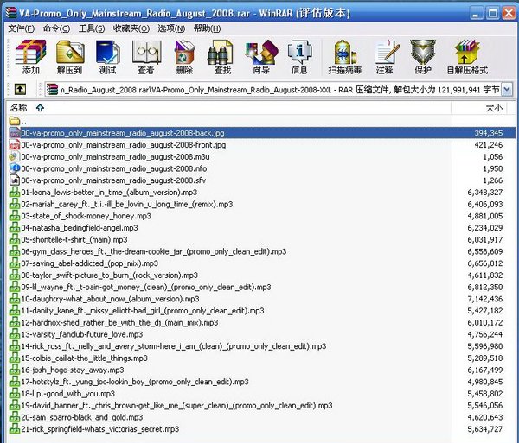Select 14-rick_ross here_i_am track
The image size is (519, 443).
click(x=174, y=346)
